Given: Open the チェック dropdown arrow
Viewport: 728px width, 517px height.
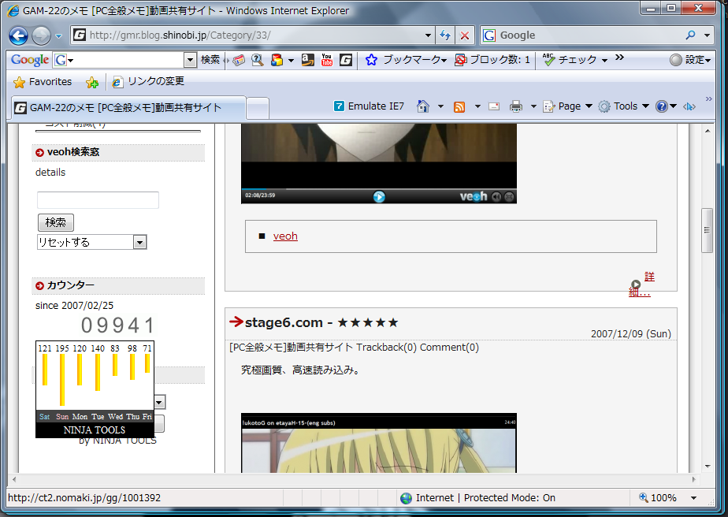Looking at the screenshot, I should 604,60.
